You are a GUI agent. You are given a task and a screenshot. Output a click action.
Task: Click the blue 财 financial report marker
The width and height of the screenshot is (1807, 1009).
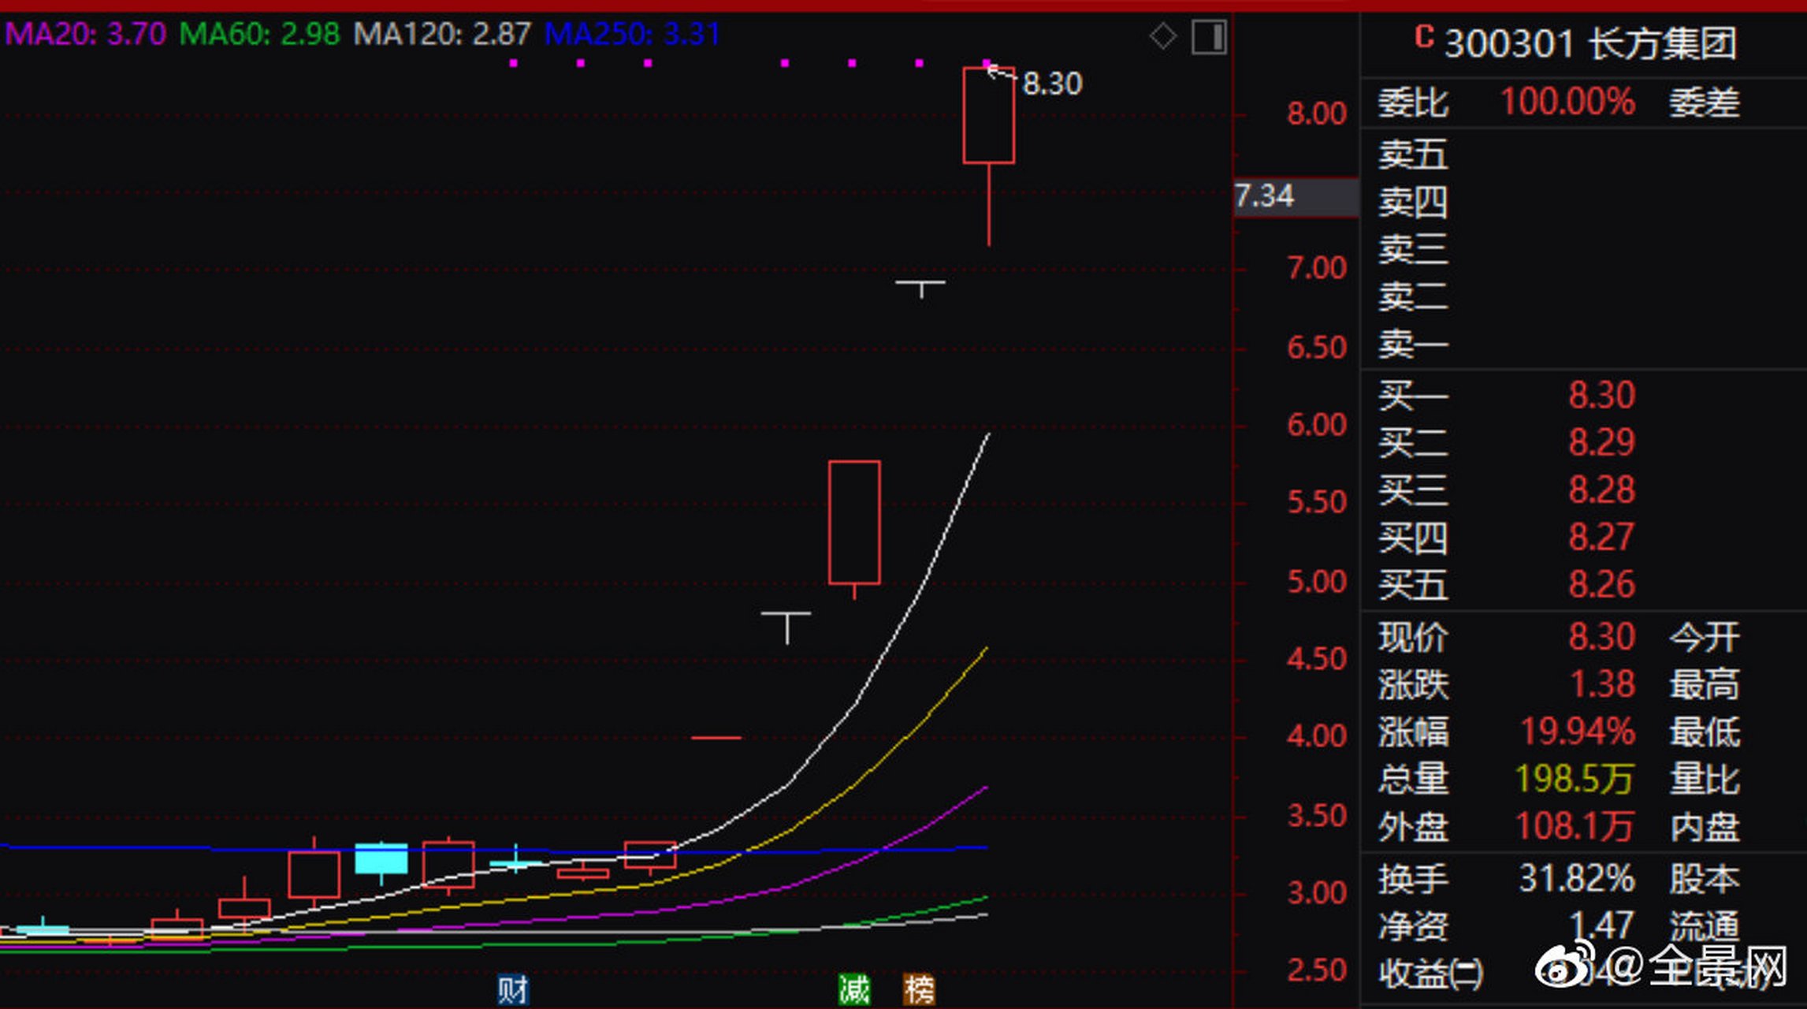(513, 989)
